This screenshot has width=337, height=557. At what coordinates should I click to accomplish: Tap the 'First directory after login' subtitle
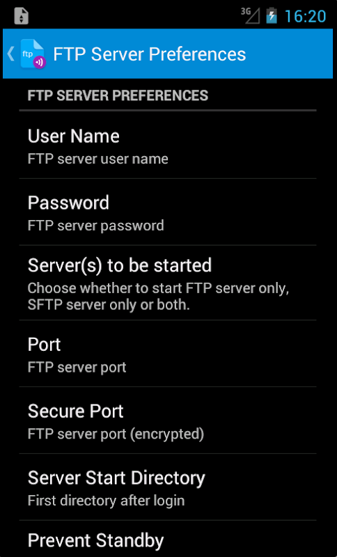tap(106, 501)
